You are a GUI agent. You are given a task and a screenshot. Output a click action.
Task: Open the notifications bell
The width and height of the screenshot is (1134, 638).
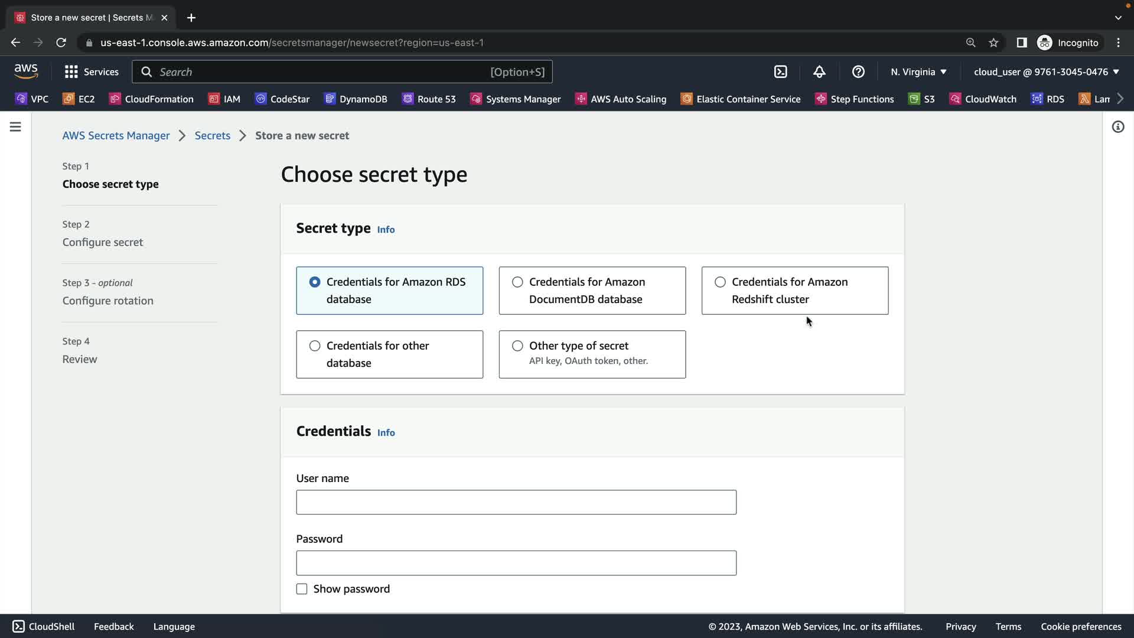(819, 71)
